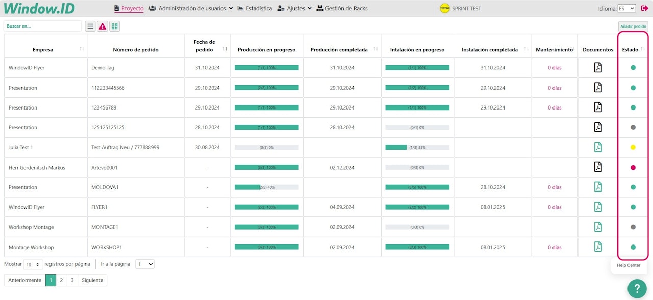Open the PDF document for Demo Tag
The image size is (653, 300).
click(598, 68)
